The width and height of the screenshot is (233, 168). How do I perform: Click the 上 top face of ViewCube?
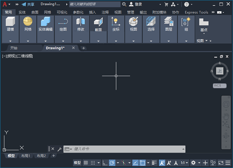[219, 71]
